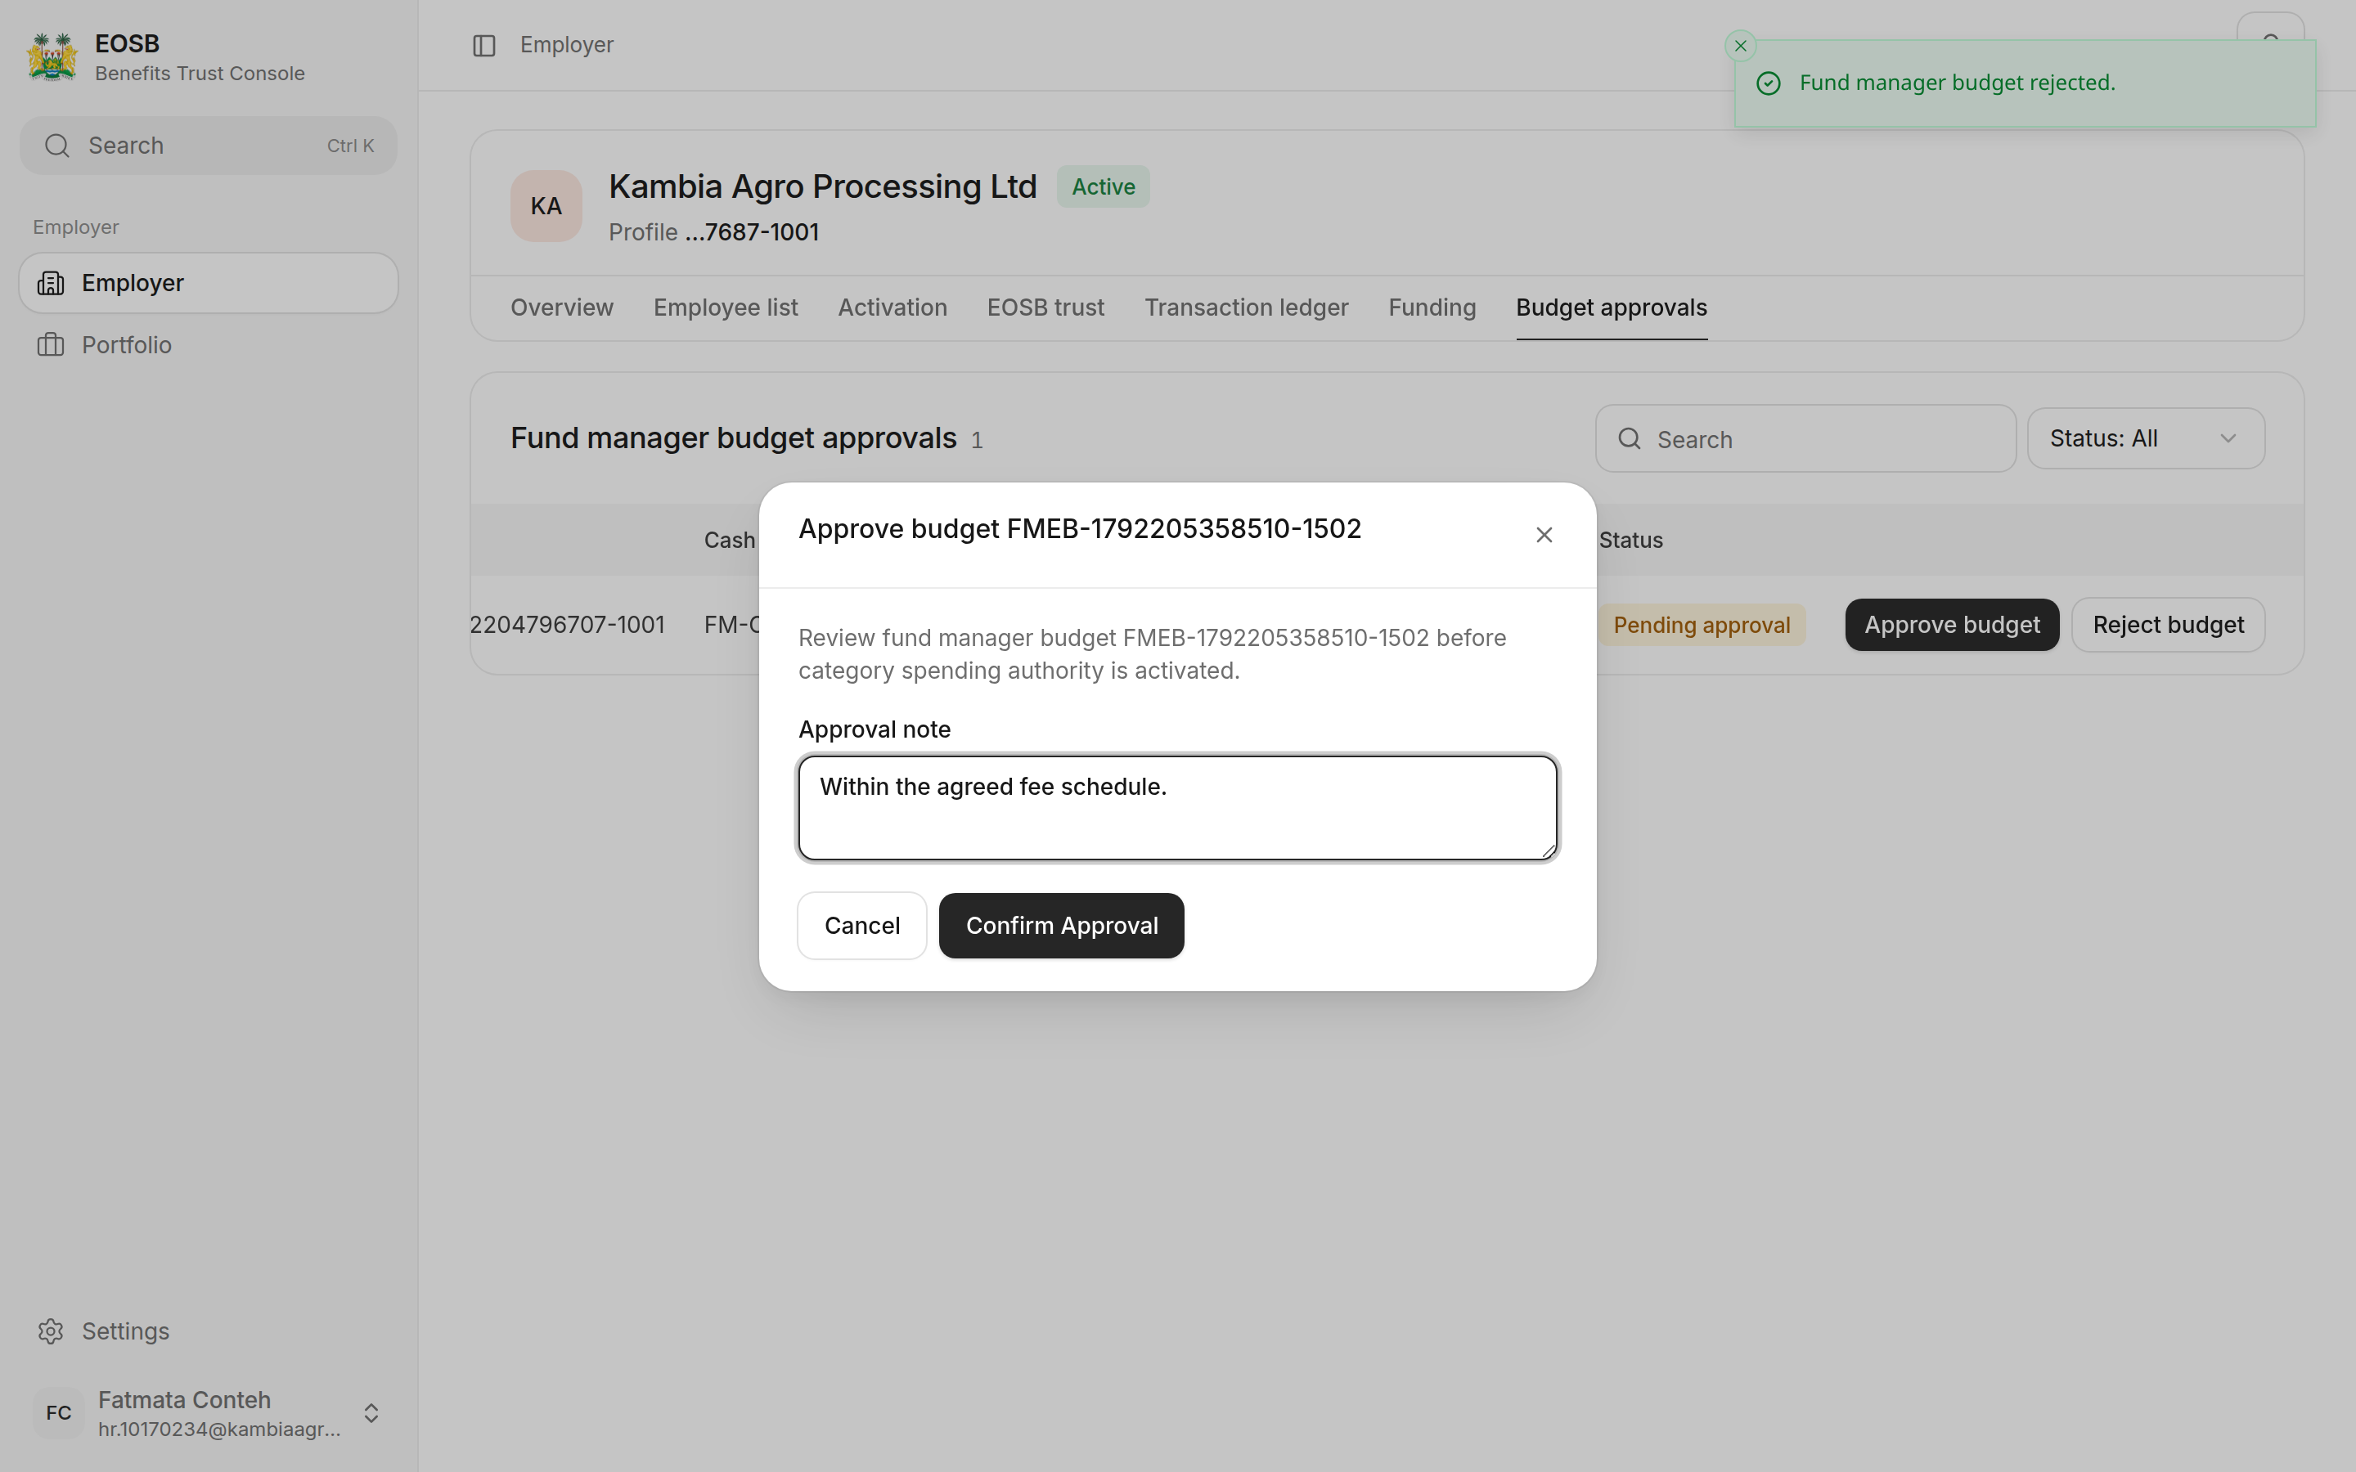Screen dimensions: 2356x1472
Task: Click the Fund manager budget rejected message
Action: pos(1957,83)
